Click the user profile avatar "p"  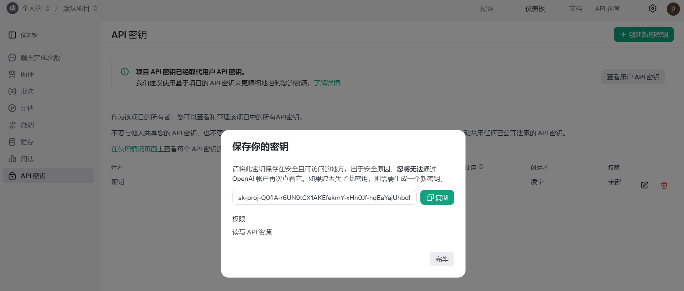pyautogui.click(x=673, y=9)
